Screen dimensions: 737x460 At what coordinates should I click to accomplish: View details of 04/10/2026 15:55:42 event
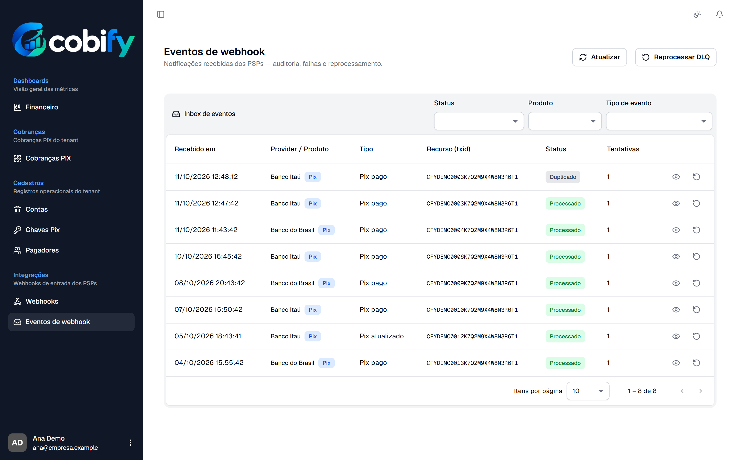pos(676,363)
